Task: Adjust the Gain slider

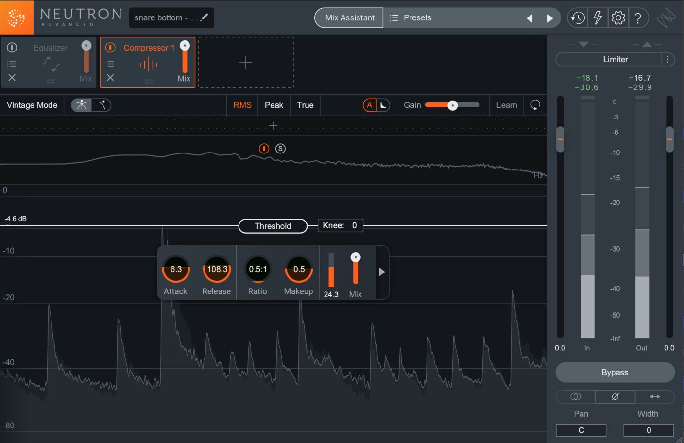Action: [x=452, y=105]
